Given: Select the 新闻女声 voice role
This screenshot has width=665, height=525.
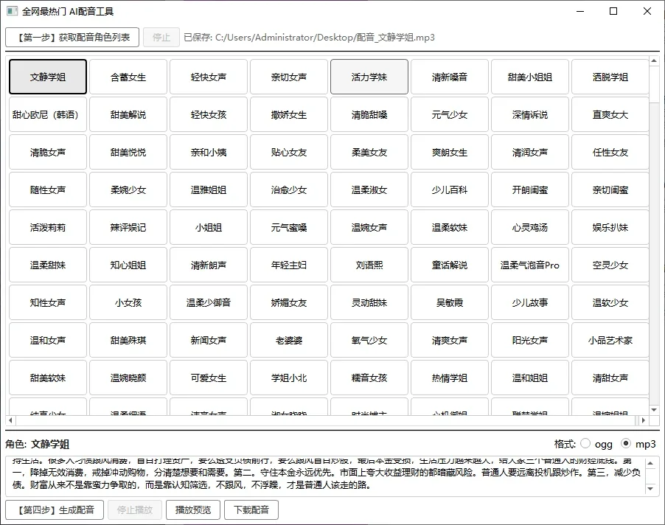Looking at the screenshot, I should tap(209, 340).
